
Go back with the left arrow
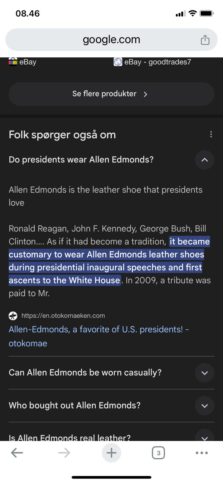click(17, 453)
